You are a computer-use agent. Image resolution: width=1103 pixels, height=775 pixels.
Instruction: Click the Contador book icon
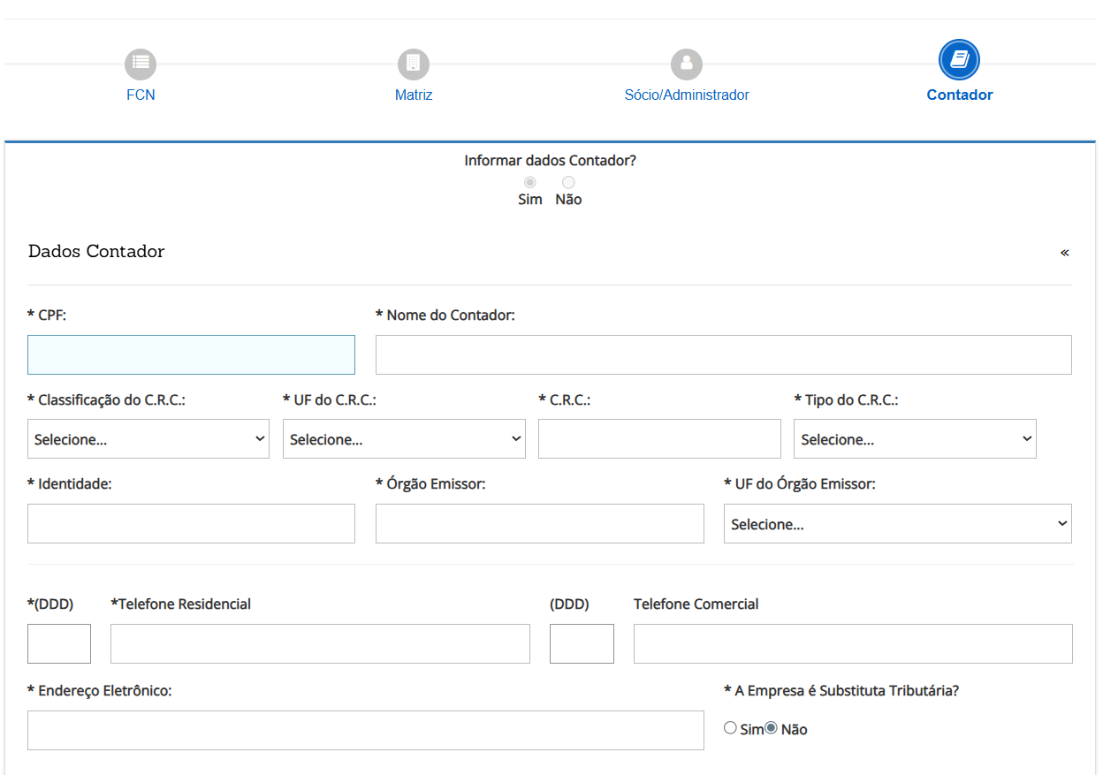[x=959, y=60]
